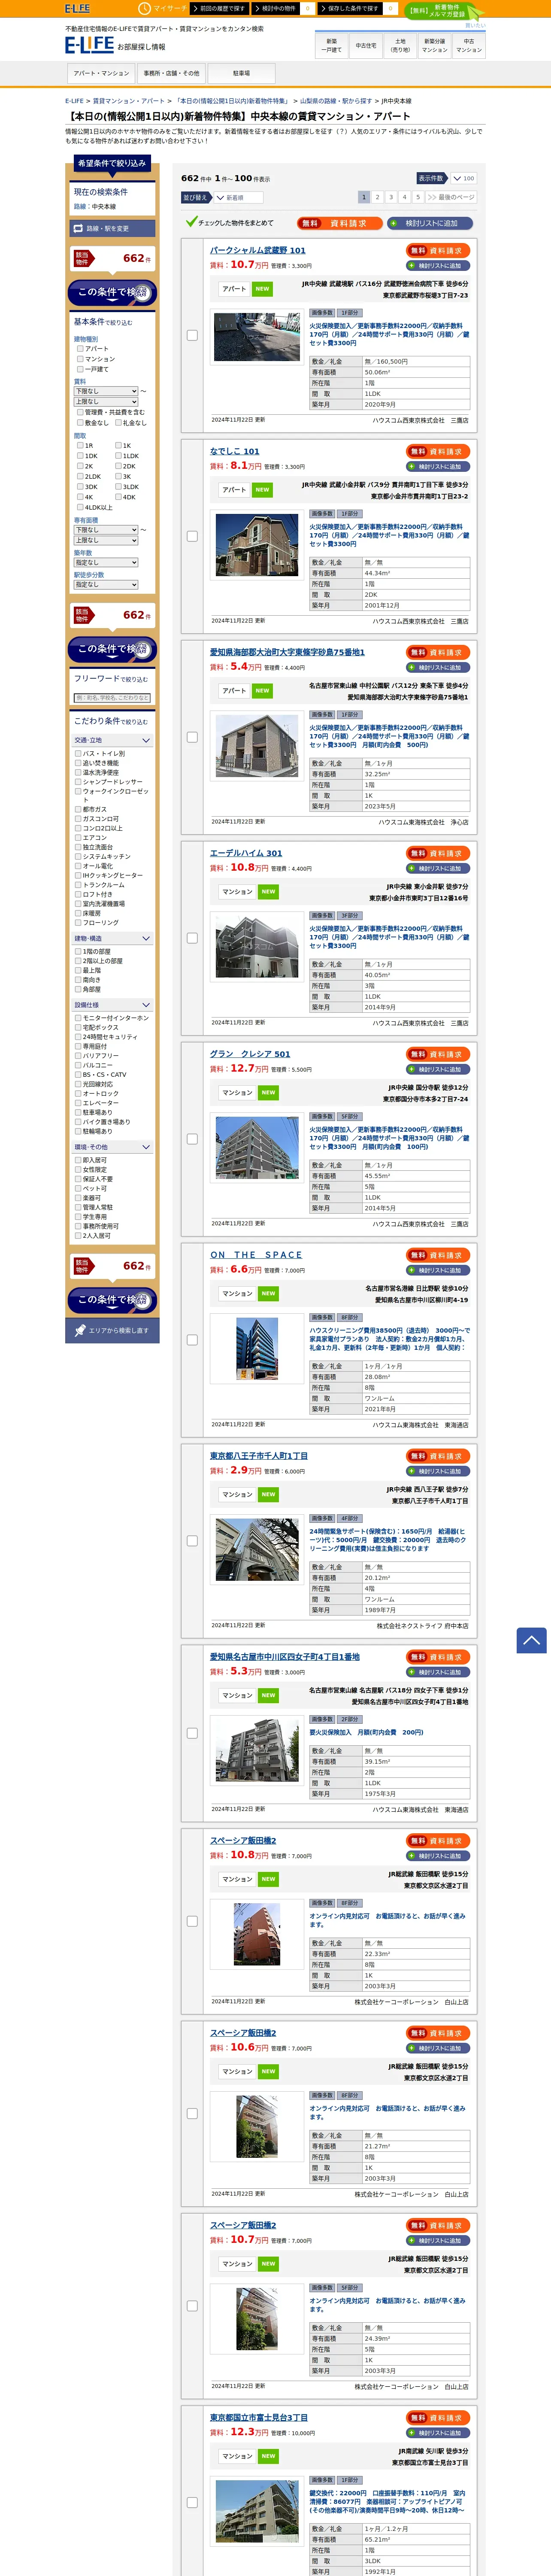Open the 並び替え 新着順 dropdown

239,198
